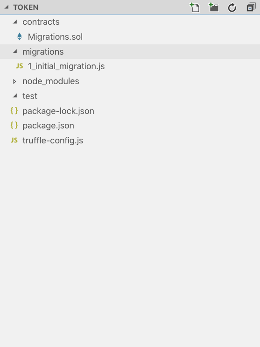This screenshot has height=347, width=260.
Task: Click the JS icon beside 1_initial_migration.js
Action: [x=20, y=66]
